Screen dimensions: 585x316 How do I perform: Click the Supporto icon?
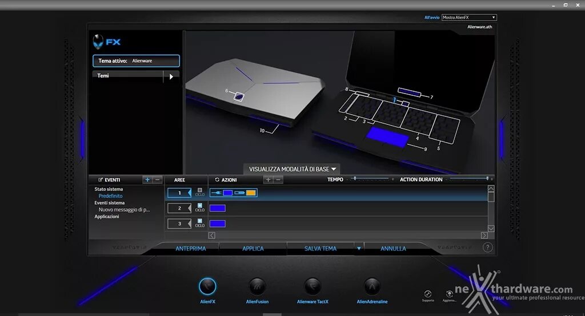click(x=427, y=294)
